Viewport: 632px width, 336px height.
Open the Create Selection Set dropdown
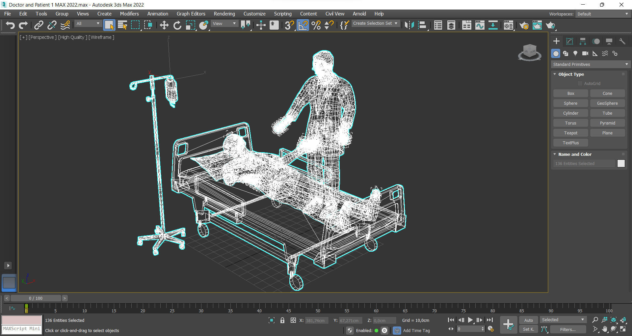[x=375, y=23]
